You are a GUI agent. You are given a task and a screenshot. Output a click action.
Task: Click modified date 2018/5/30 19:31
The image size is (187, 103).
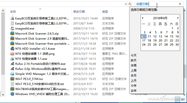tap(85, 69)
